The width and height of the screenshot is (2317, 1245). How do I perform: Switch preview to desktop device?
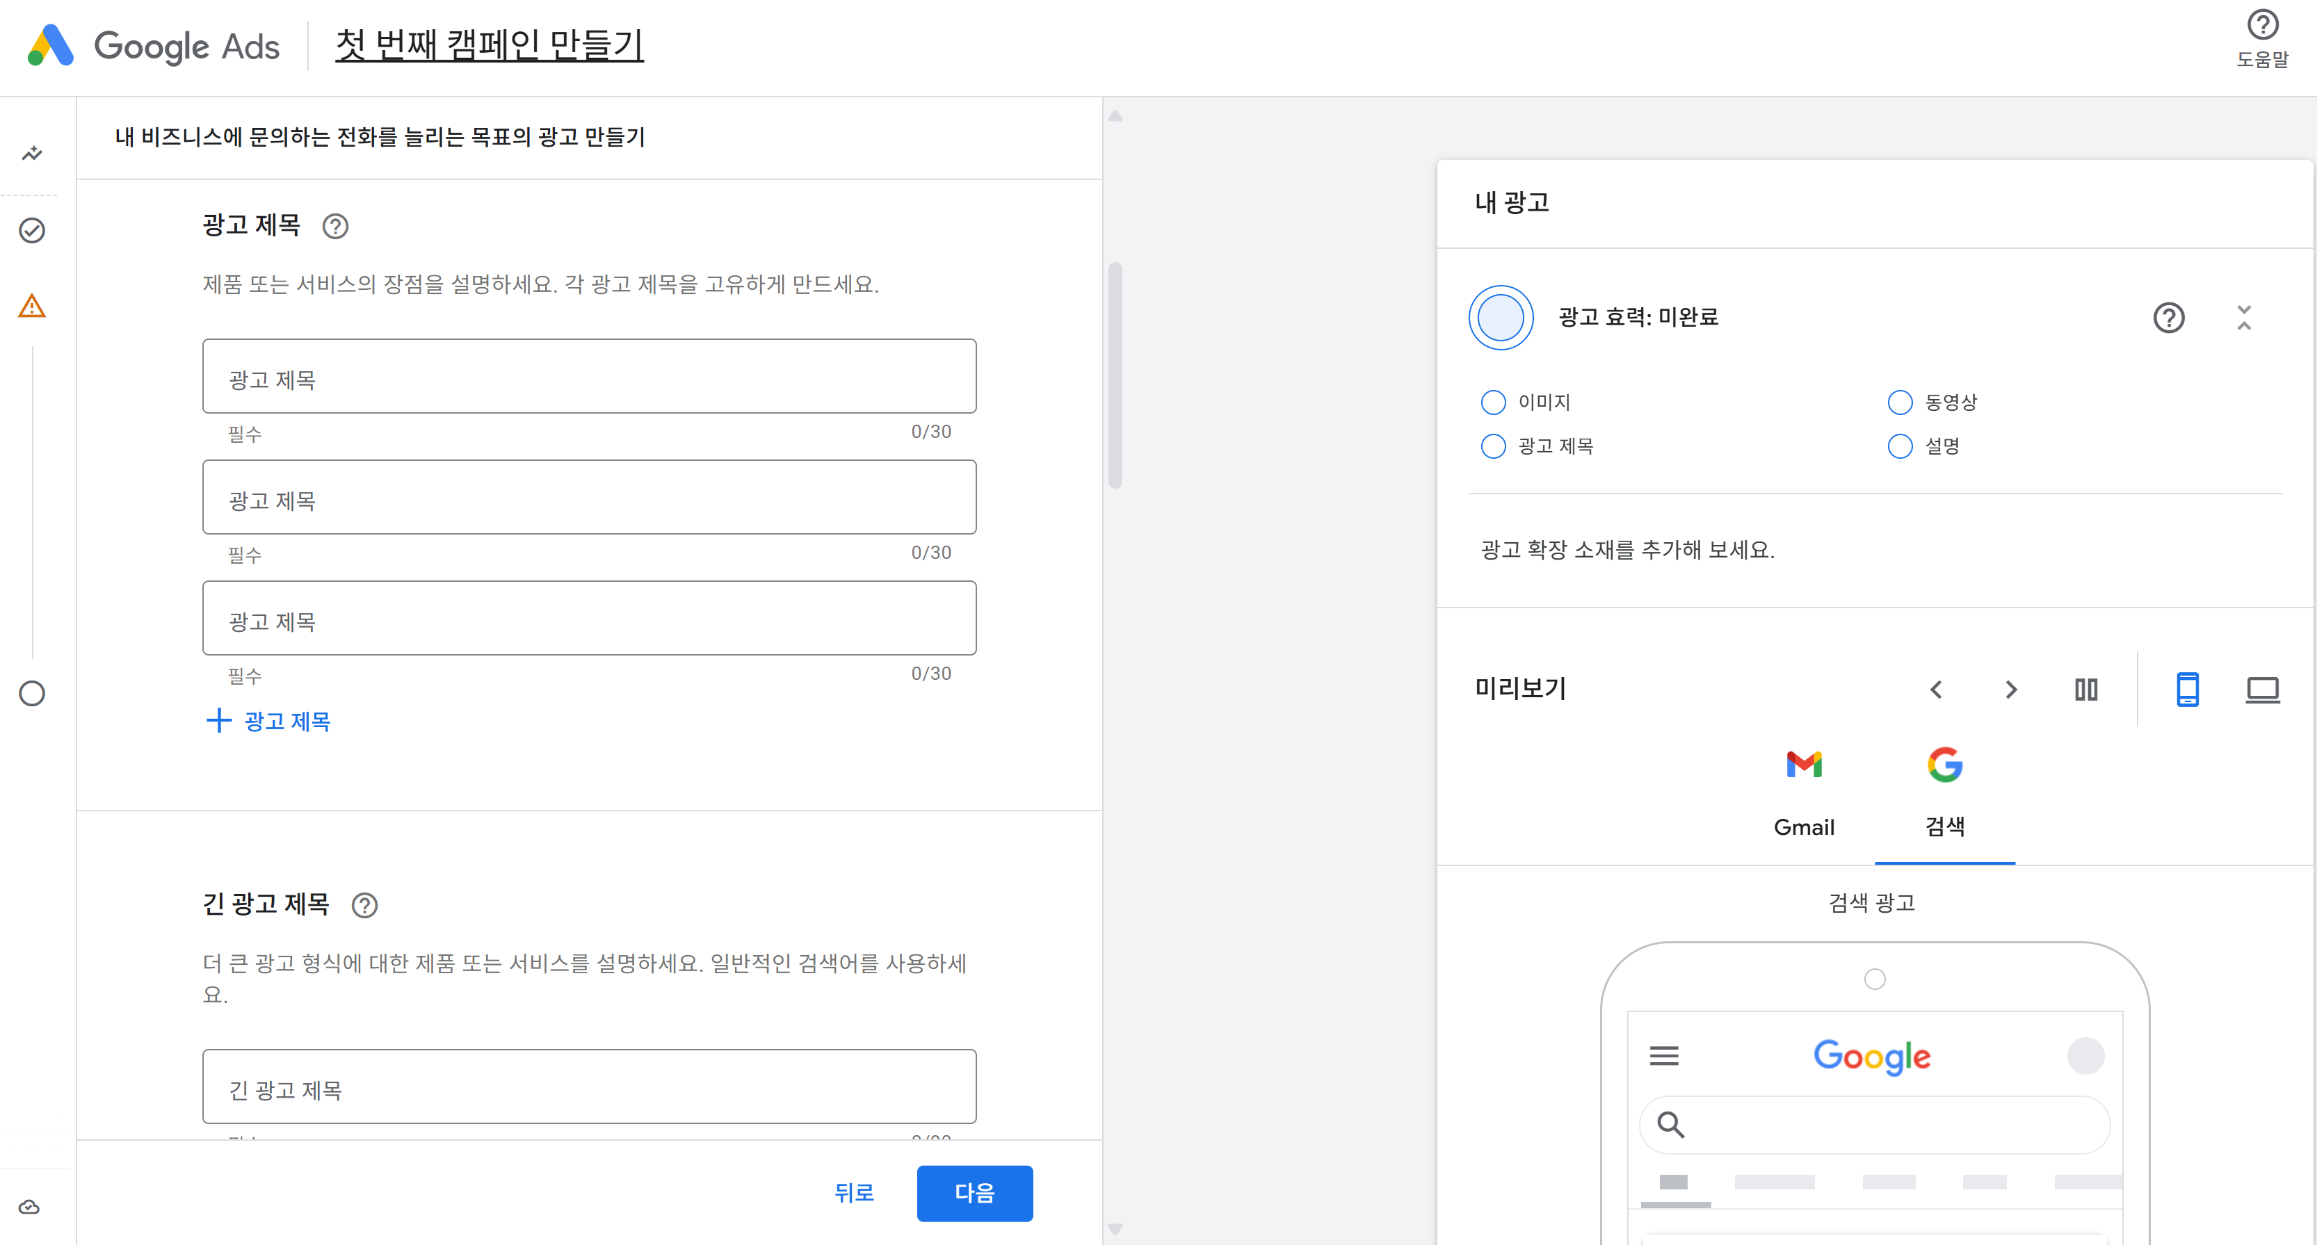(2262, 690)
